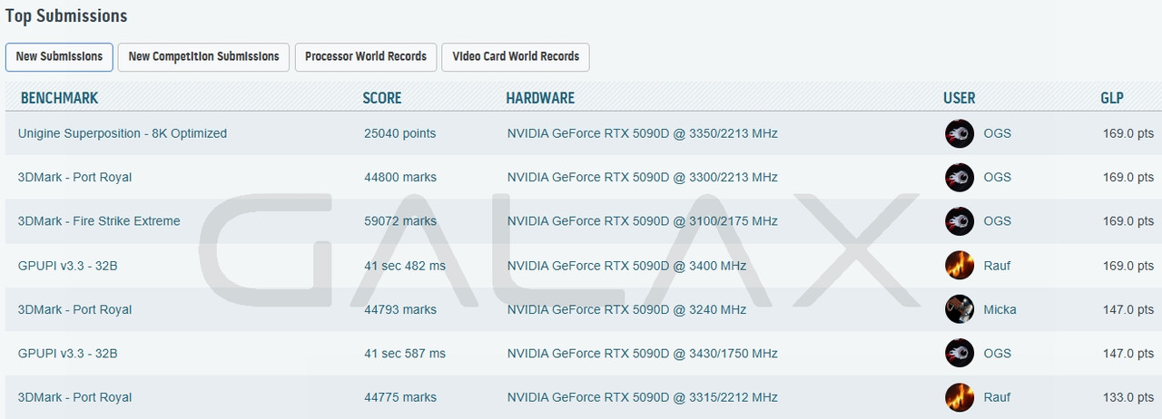Viewport: 1162px width, 419px height.
Task: Open Micka's user profile name
Action: [1000, 309]
